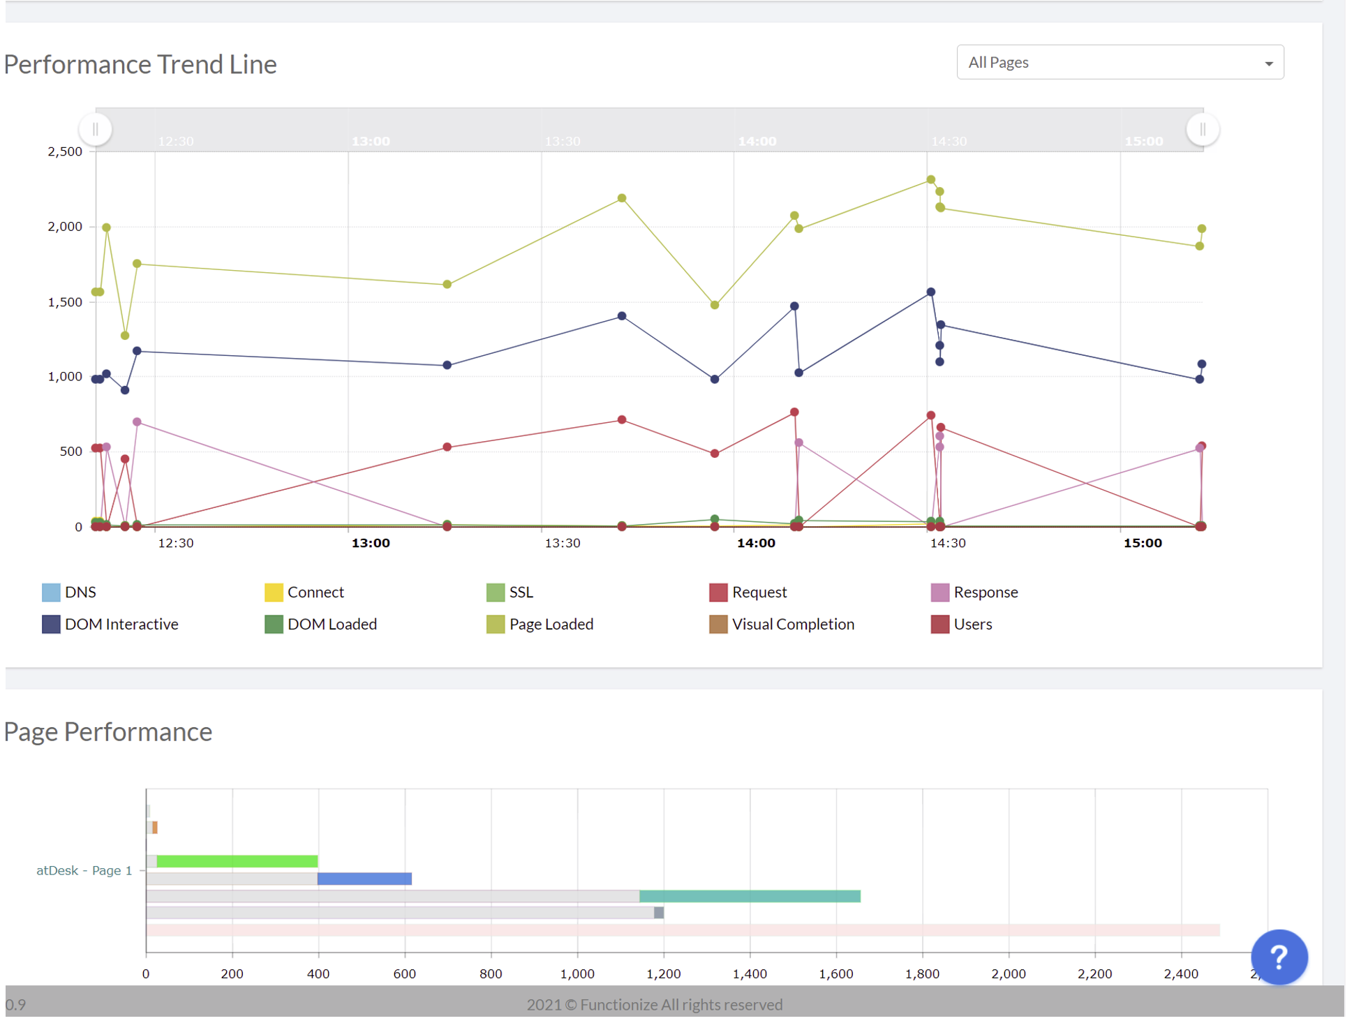Click the blue bar in Page Performance

coord(364,879)
